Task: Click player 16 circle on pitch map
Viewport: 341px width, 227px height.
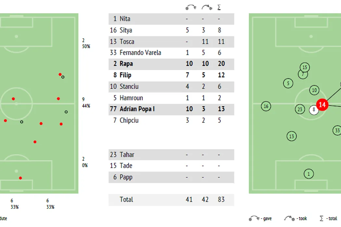Action: click(x=266, y=106)
